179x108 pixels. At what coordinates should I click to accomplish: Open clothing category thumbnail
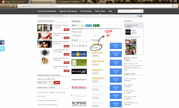tap(45, 28)
